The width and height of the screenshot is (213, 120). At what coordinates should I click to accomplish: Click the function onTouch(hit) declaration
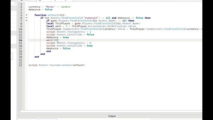[x=50, y=15]
